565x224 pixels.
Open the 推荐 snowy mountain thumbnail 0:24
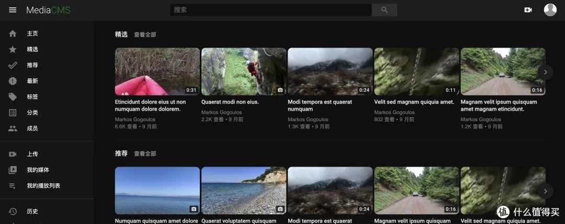(x=330, y=191)
